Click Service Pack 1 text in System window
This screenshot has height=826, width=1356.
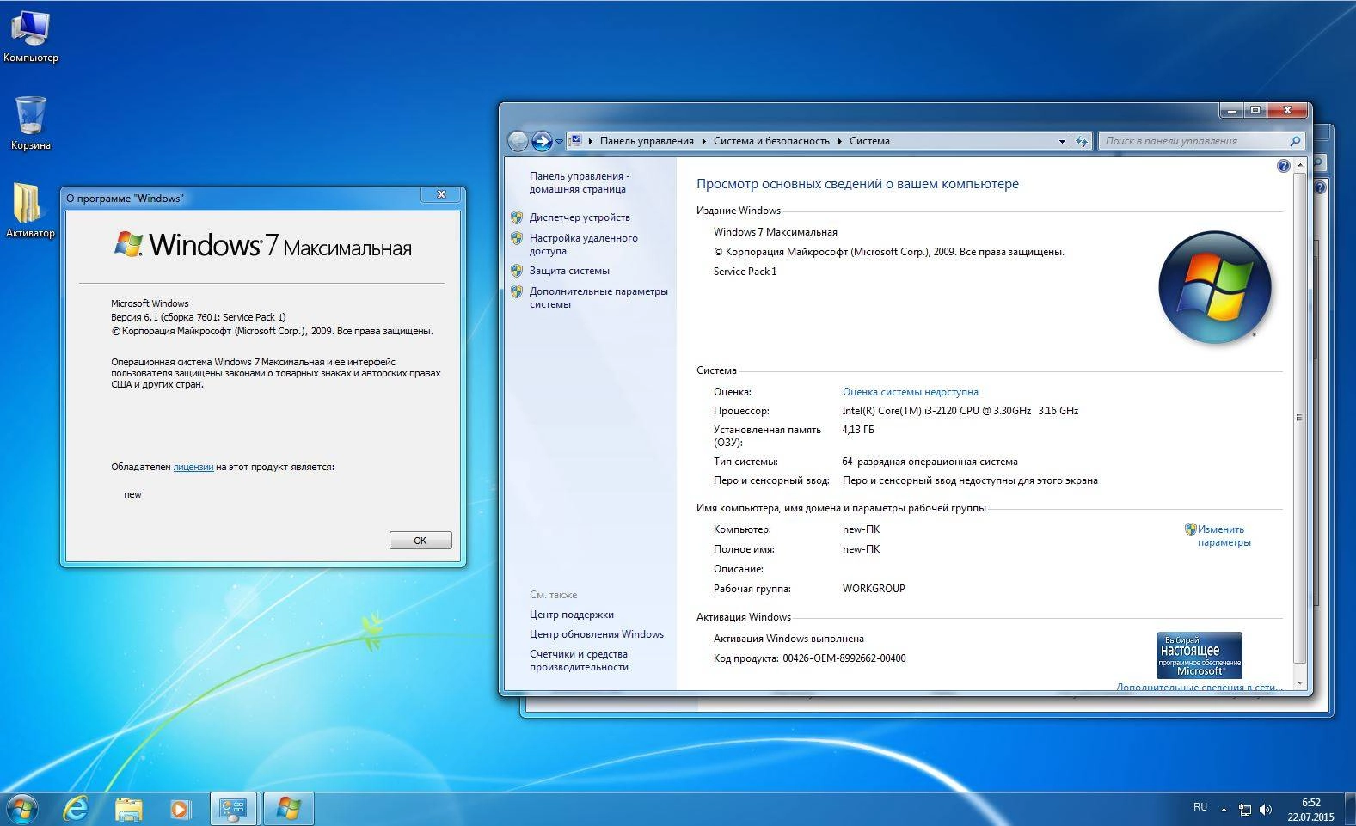(x=745, y=272)
